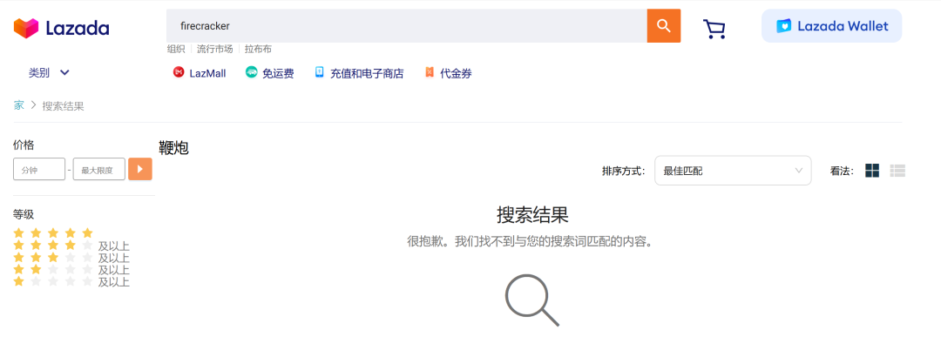Filter by two stars 及以上
Screen dimensions: 941x357
click(71, 269)
